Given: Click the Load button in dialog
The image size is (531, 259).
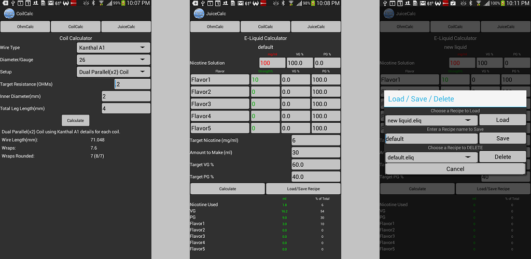Looking at the screenshot, I should (502, 120).
